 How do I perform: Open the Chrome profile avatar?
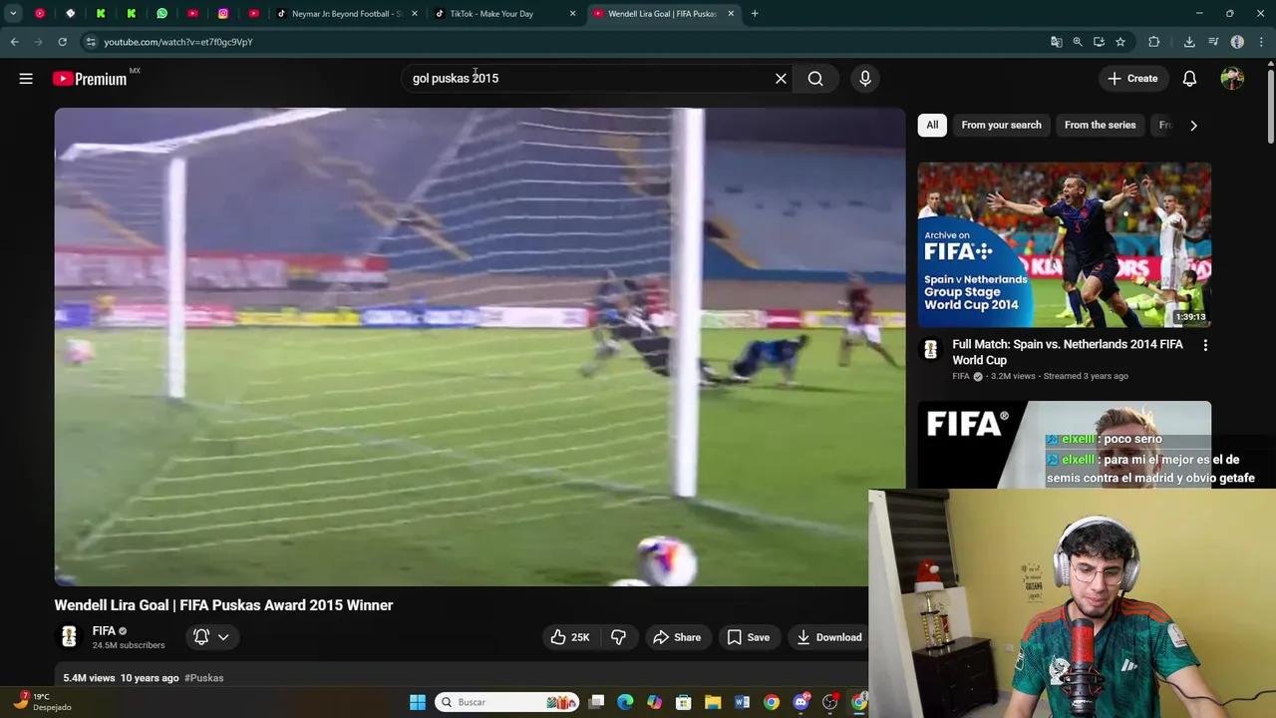pos(1237,42)
